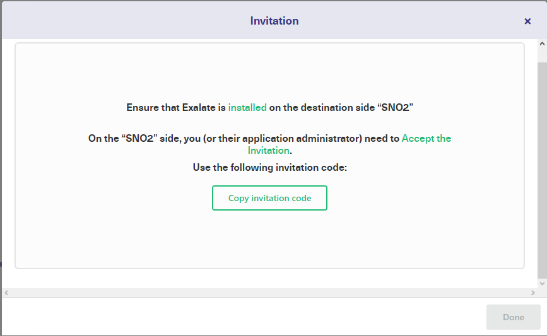Click the vertical scrollbar up arrow

[x=542, y=44]
